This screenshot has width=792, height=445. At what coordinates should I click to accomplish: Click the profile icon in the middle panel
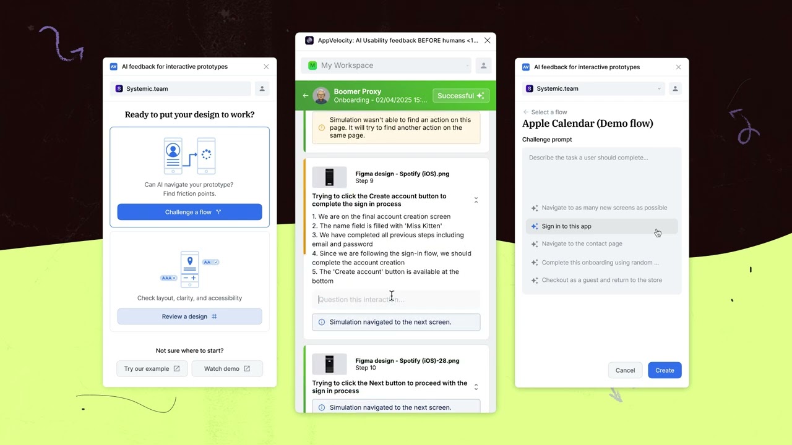pyautogui.click(x=484, y=66)
